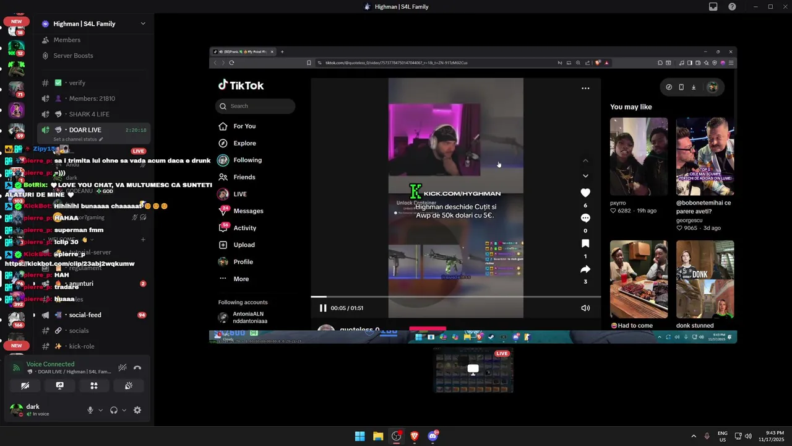Image resolution: width=792 pixels, height=446 pixels.
Task: Open new browser tab plus button in stream
Action: pos(282,51)
